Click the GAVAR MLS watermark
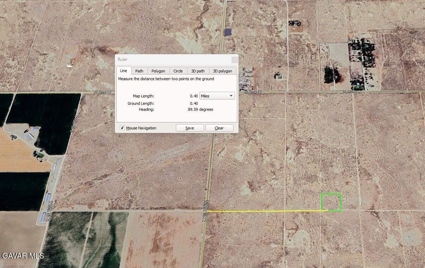This screenshot has width=425, height=268. (x=23, y=256)
